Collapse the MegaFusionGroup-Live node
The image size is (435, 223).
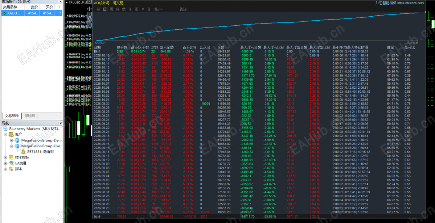pos(11,146)
